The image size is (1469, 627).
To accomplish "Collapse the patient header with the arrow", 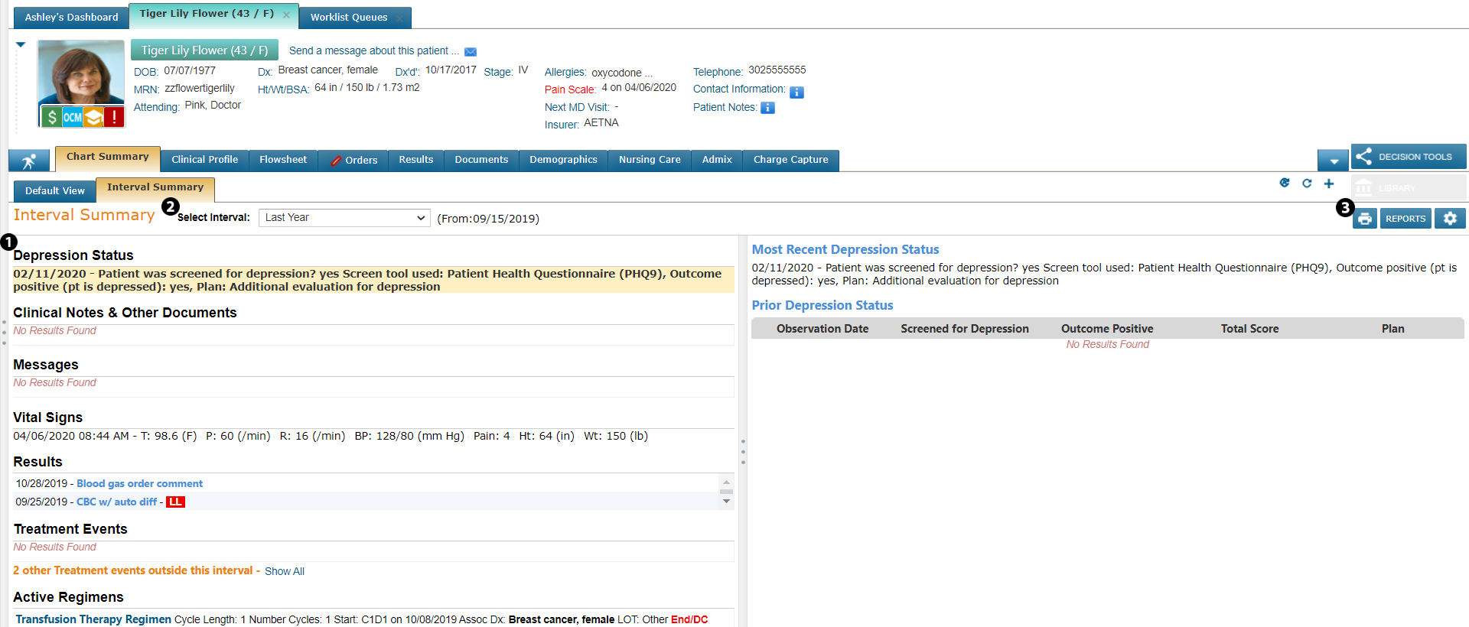I will [x=21, y=45].
